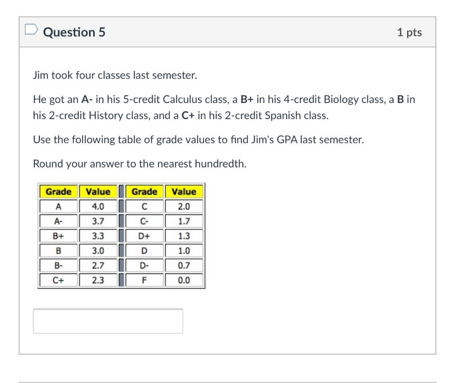
Task: Click the A grade cell
Action: click(x=58, y=206)
